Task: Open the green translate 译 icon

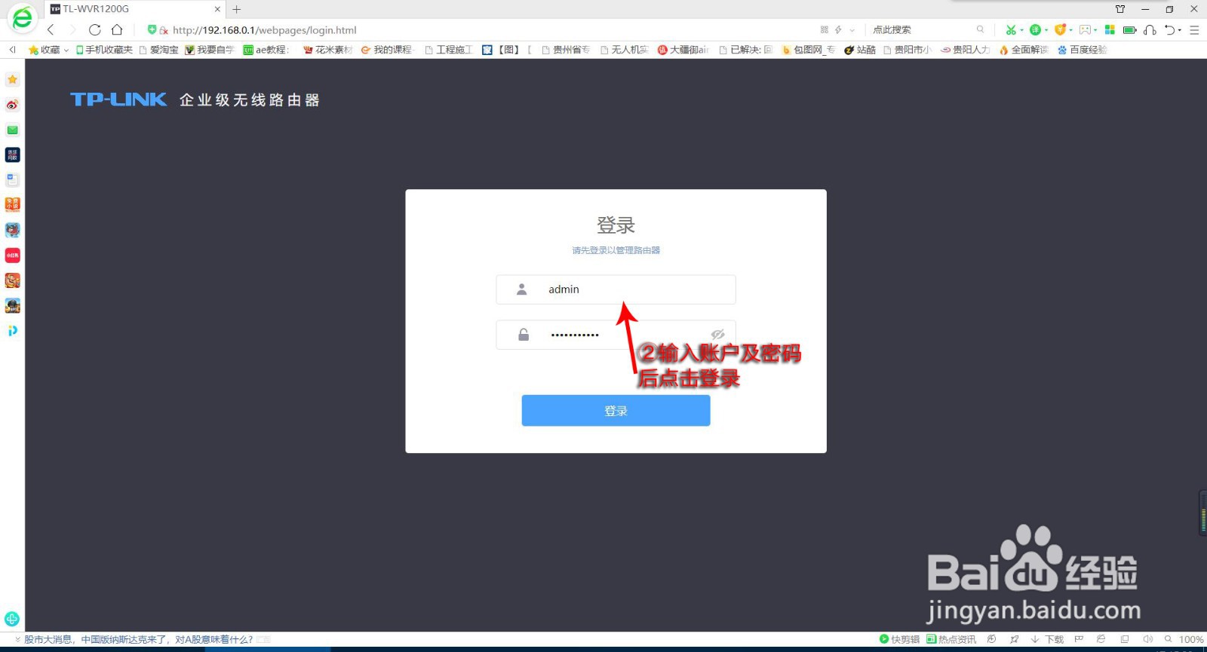Action: tap(1035, 30)
